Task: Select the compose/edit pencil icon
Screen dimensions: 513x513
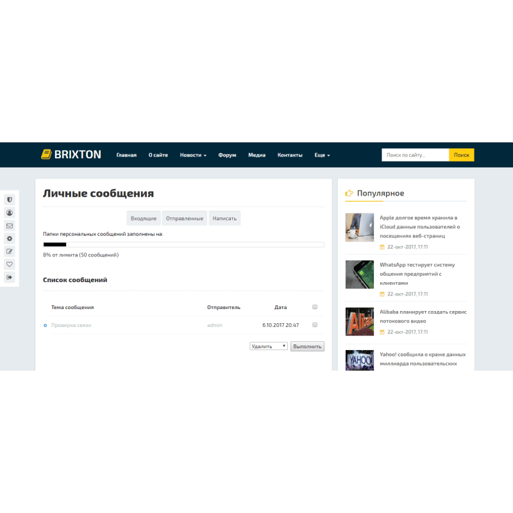Action: pyautogui.click(x=9, y=251)
